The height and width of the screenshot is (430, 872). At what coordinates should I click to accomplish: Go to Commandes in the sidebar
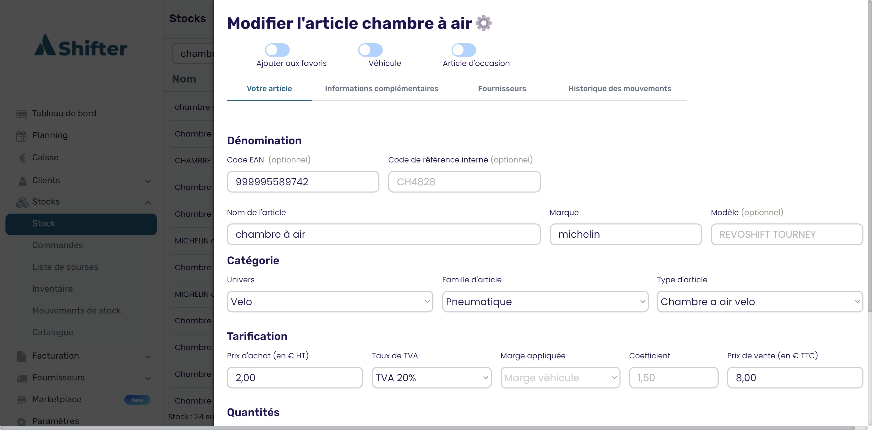pos(58,245)
